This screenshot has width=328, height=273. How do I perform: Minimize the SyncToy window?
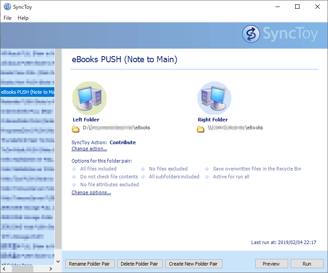[x=278, y=7]
